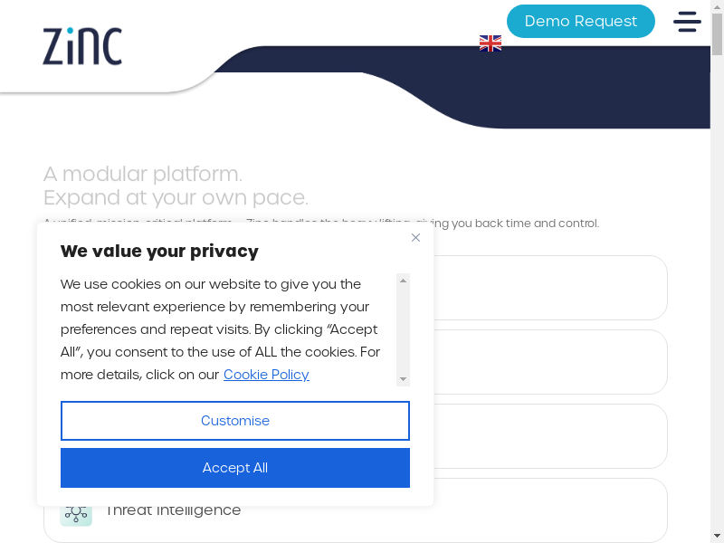Accept All cookies
Image resolution: width=724 pixels, height=543 pixels.
(x=235, y=468)
